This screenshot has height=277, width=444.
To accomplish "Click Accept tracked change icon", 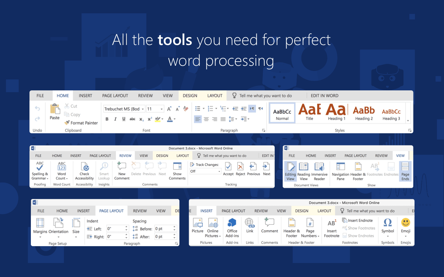I will tap(228, 166).
